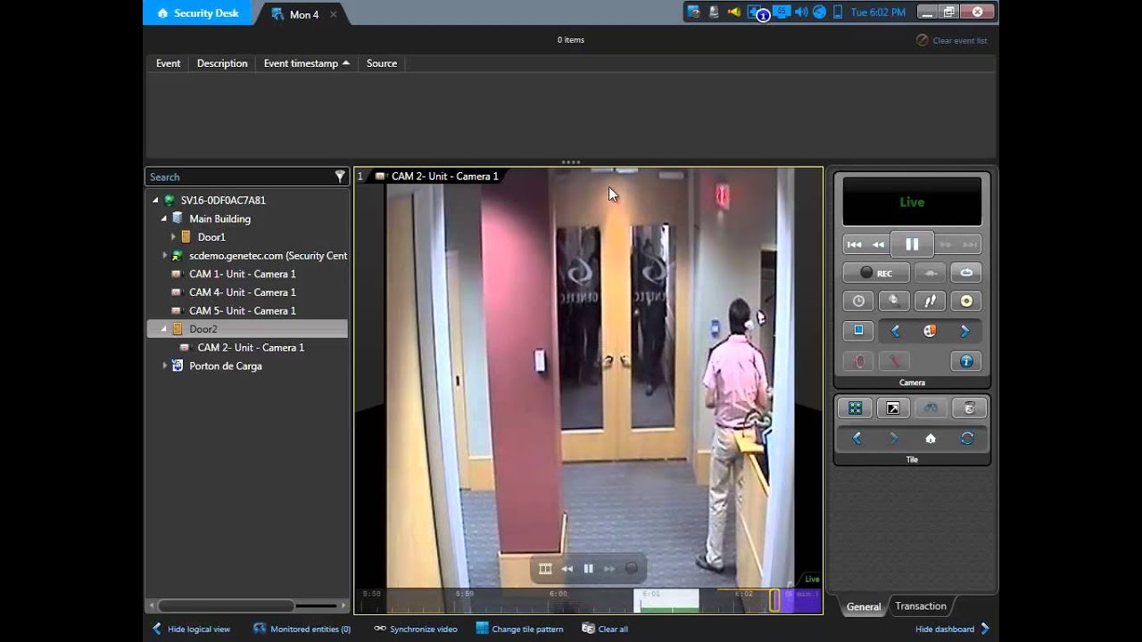Image resolution: width=1142 pixels, height=642 pixels.
Task: Rewind video using the overlay control
Action: click(567, 569)
